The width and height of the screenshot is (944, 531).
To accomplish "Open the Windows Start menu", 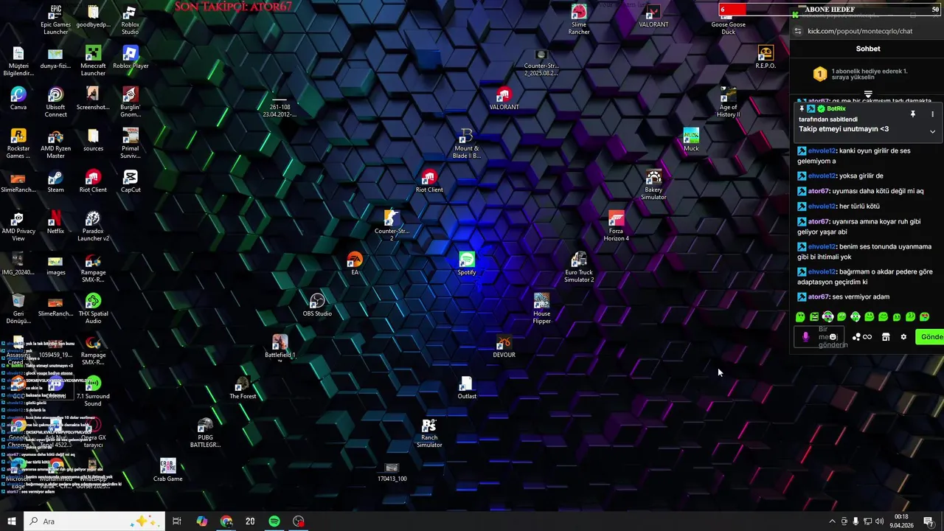I will pyautogui.click(x=11, y=521).
